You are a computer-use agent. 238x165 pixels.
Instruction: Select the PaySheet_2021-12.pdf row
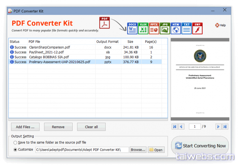[46, 52]
